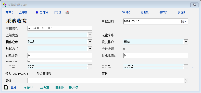The width and height of the screenshot is (201, 93).
Task: Save the document with 保存S
Action: [x=163, y=12]
